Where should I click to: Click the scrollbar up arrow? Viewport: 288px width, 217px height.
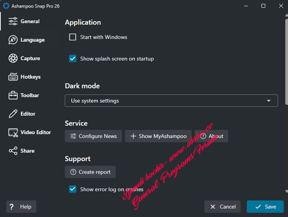click(287, 15)
